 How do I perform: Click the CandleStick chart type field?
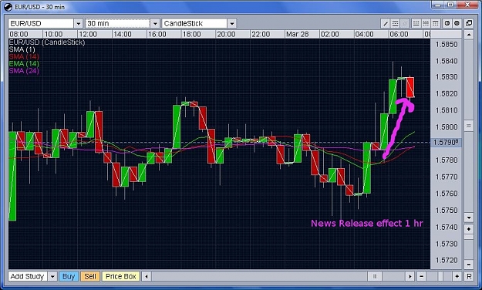point(194,23)
